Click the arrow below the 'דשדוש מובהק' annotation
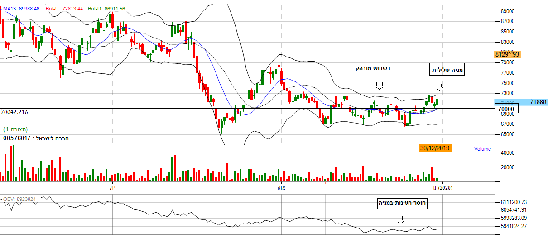 380,86
